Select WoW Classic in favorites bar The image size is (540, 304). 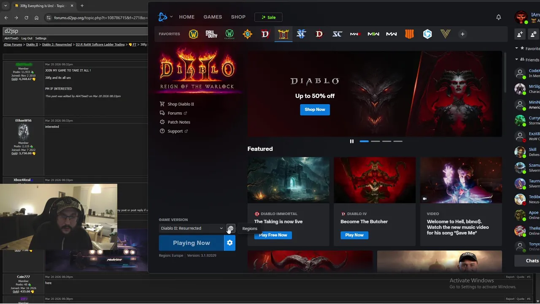(x=229, y=34)
